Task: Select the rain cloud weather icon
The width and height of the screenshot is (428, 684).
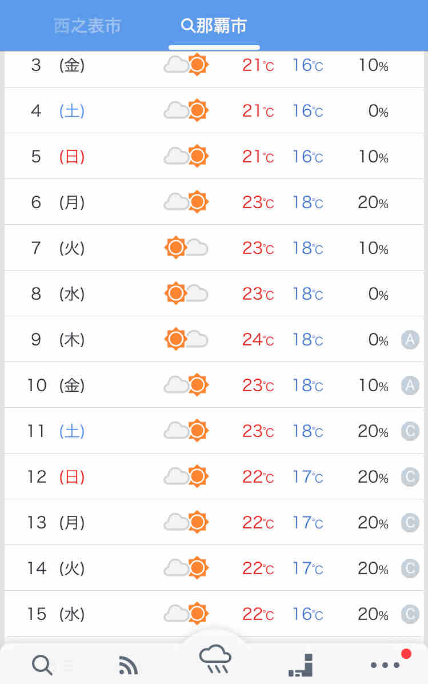Action: point(215,659)
